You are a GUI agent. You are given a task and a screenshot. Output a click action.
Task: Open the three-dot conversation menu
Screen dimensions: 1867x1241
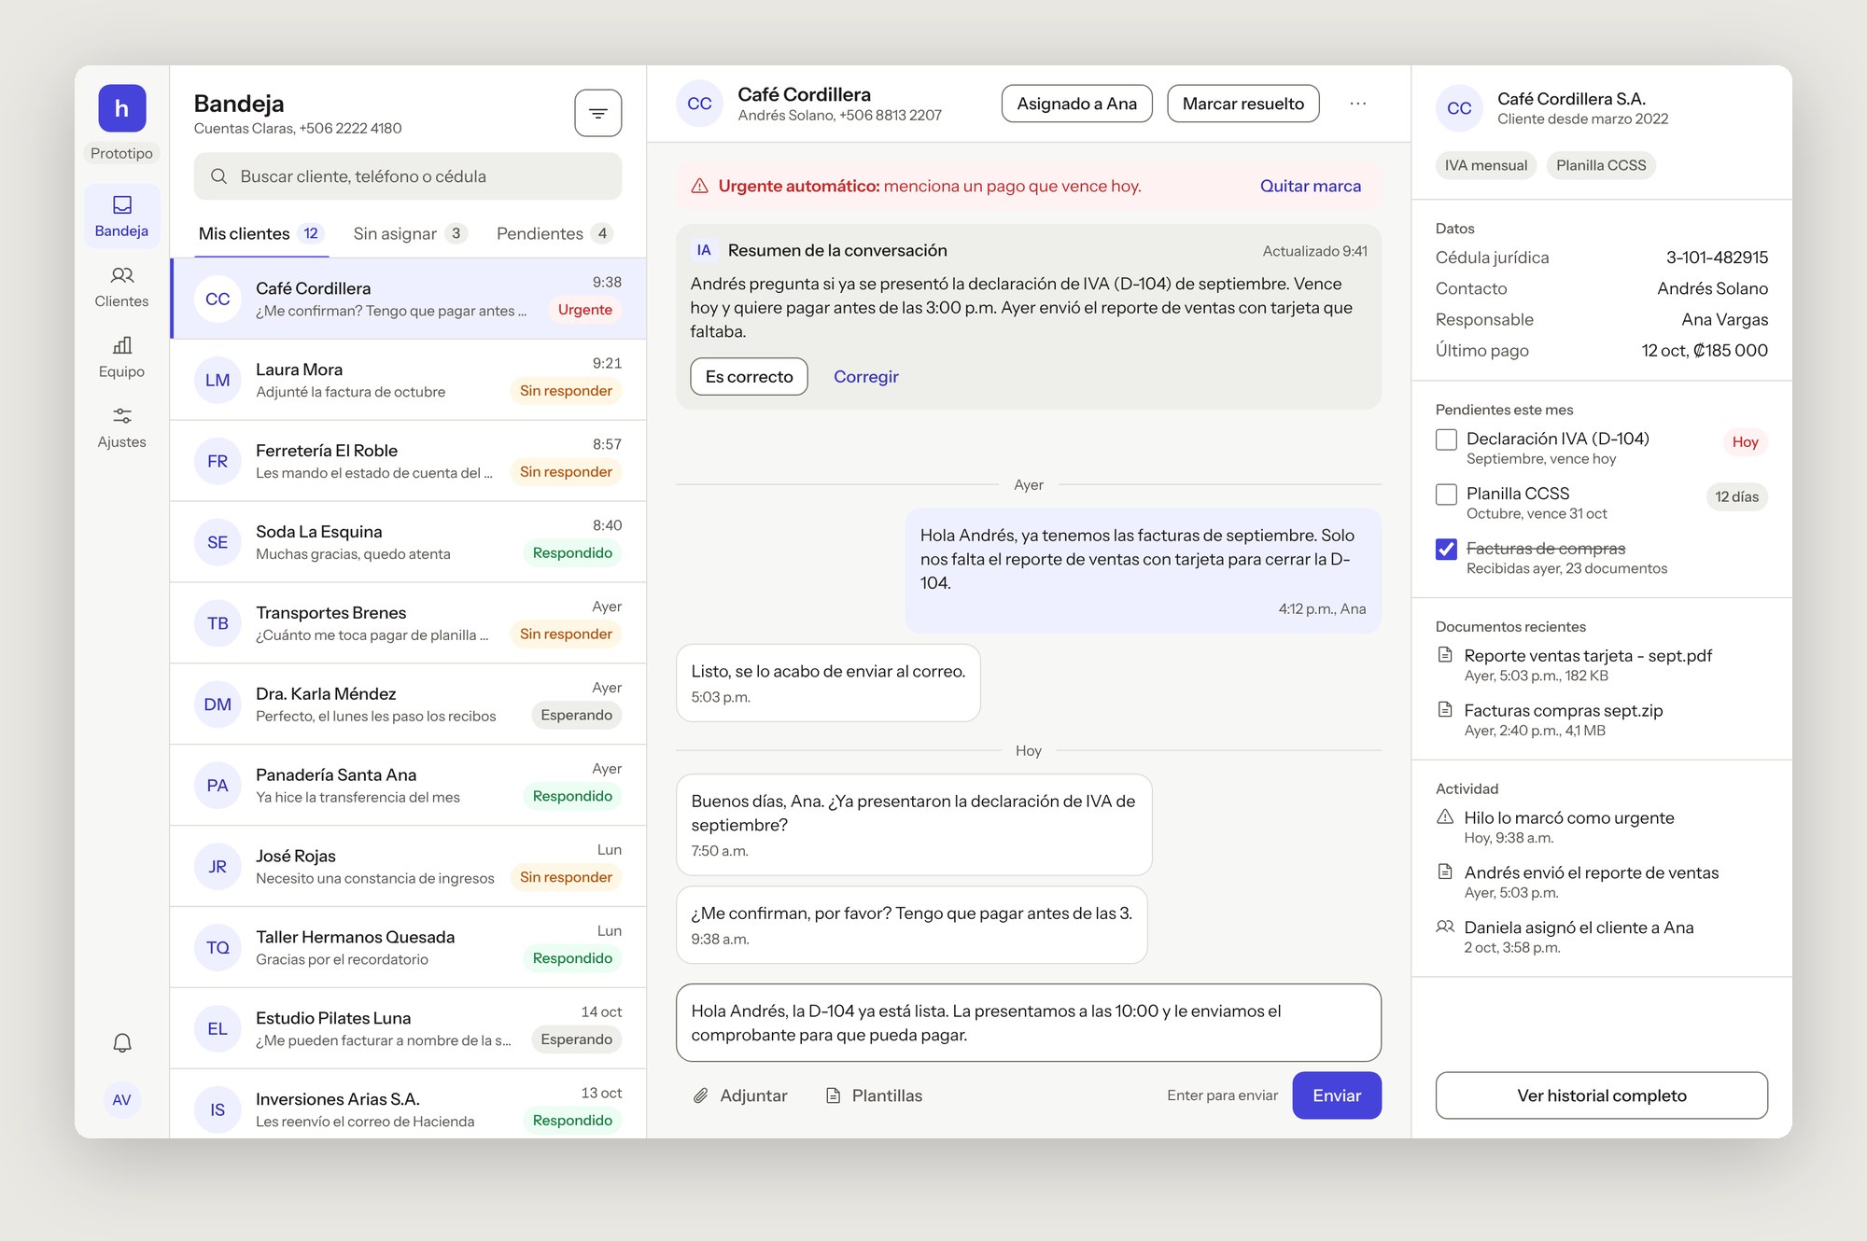[1358, 104]
